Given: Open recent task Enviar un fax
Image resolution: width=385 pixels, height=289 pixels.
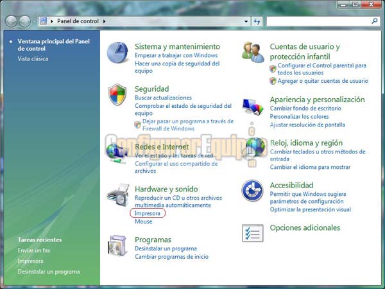Looking at the screenshot, I should [34, 250].
